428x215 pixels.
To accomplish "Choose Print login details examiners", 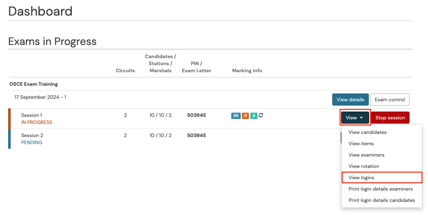I will point(382,189).
